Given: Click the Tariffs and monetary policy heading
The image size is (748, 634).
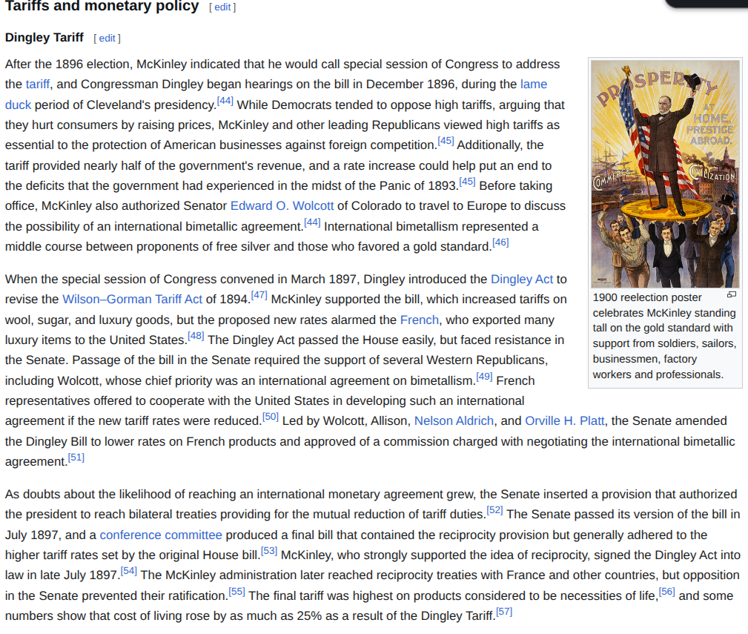Looking at the screenshot, I should click(102, 6).
